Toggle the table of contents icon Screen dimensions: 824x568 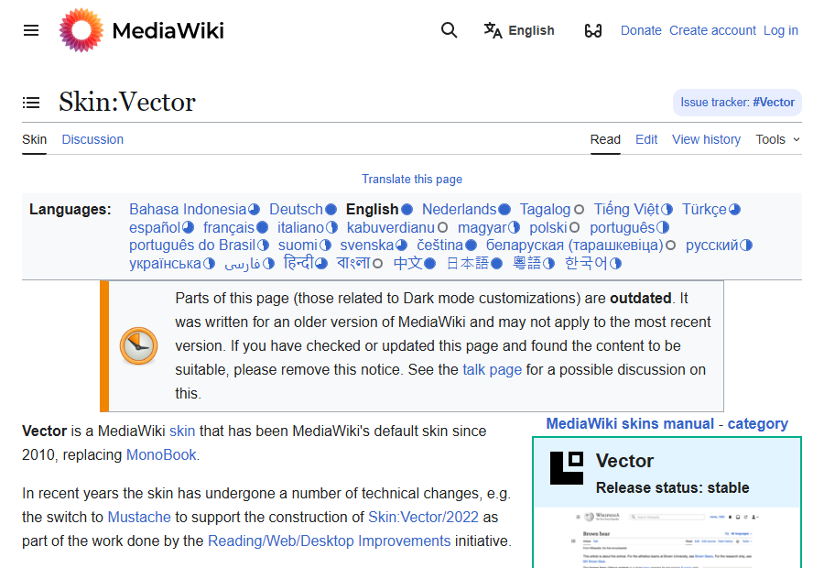point(31,102)
